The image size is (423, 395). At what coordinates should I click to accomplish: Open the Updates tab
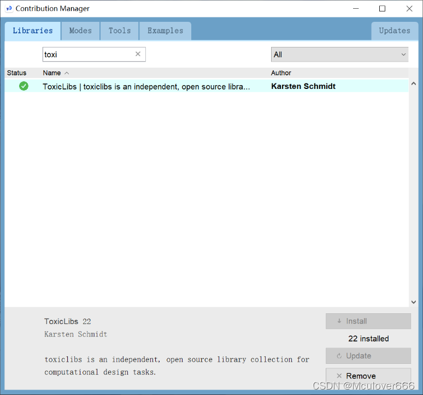pyautogui.click(x=395, y=31)
